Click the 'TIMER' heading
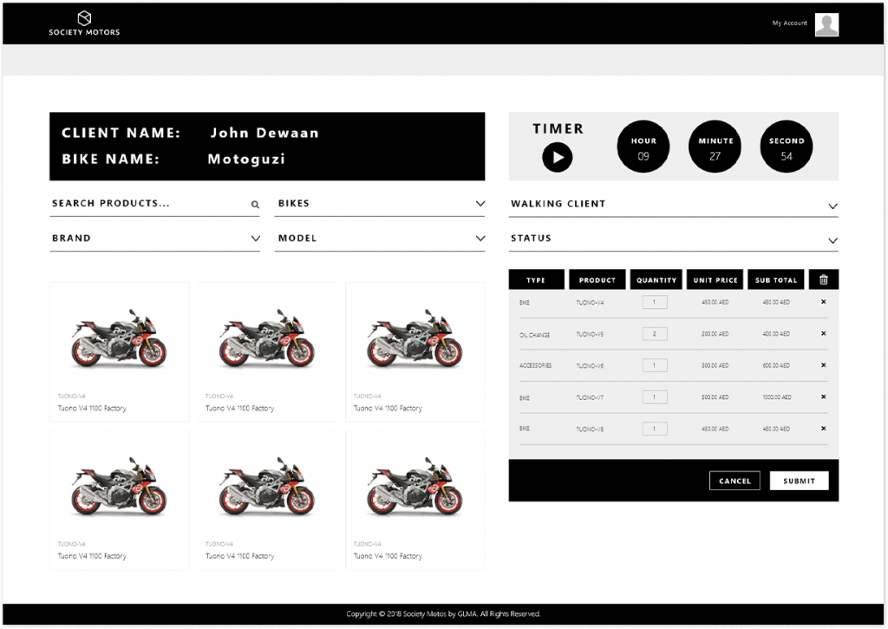The image size is (888, 629). (x=558, y=128)
